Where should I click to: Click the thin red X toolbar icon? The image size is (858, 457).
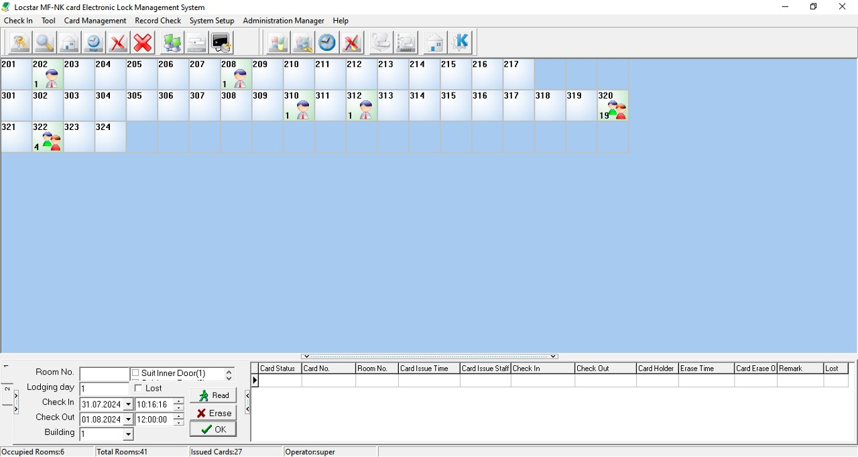(118, 43)
